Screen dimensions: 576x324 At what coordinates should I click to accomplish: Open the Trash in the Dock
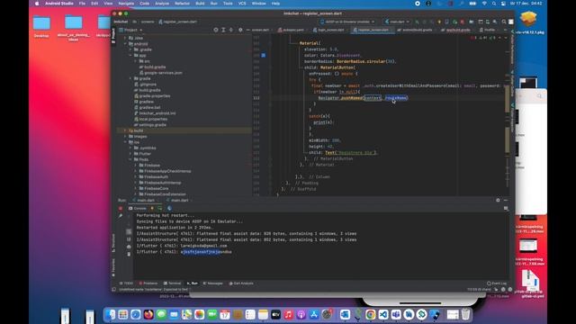[465, 314]
